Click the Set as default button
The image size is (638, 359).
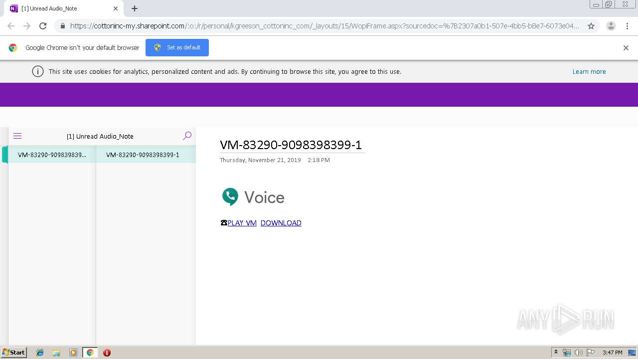click(x=177, y=47)
